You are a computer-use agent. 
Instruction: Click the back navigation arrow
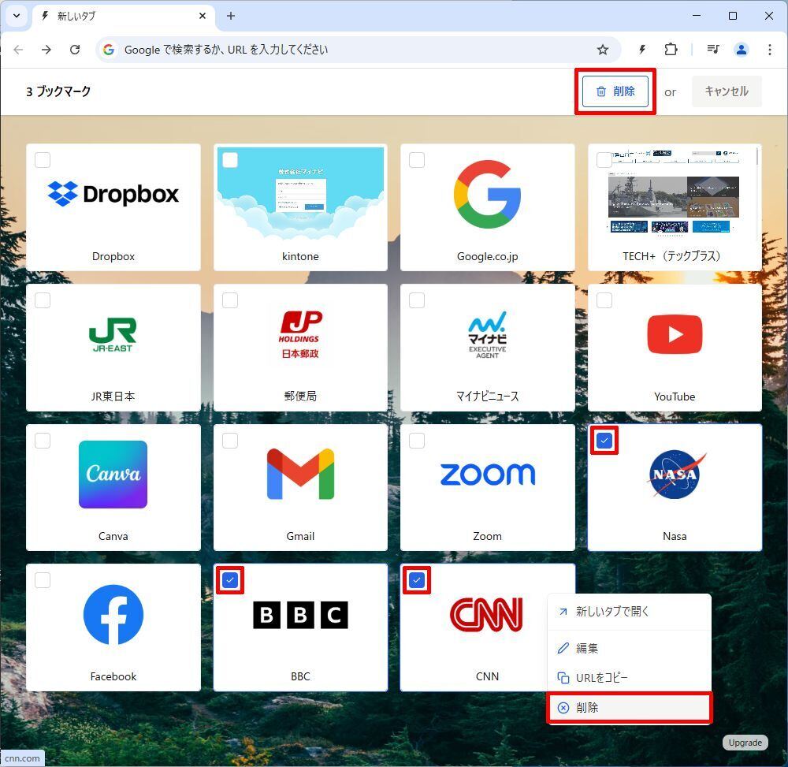coord(19,49)
